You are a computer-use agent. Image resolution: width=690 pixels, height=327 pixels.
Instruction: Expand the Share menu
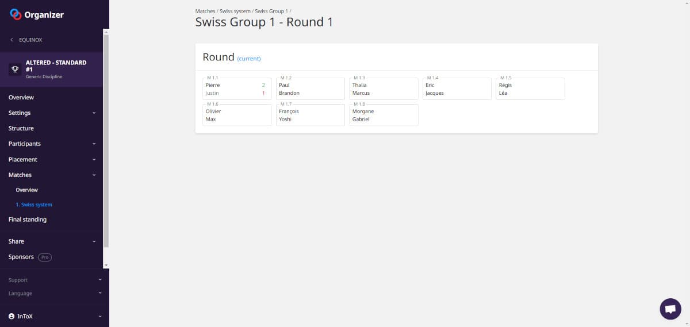(x=94, y=242)
